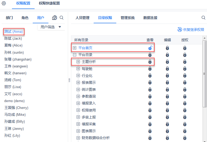Click the directory list vertical scrollbar
The image size is (207, 142).
(204, 74)
